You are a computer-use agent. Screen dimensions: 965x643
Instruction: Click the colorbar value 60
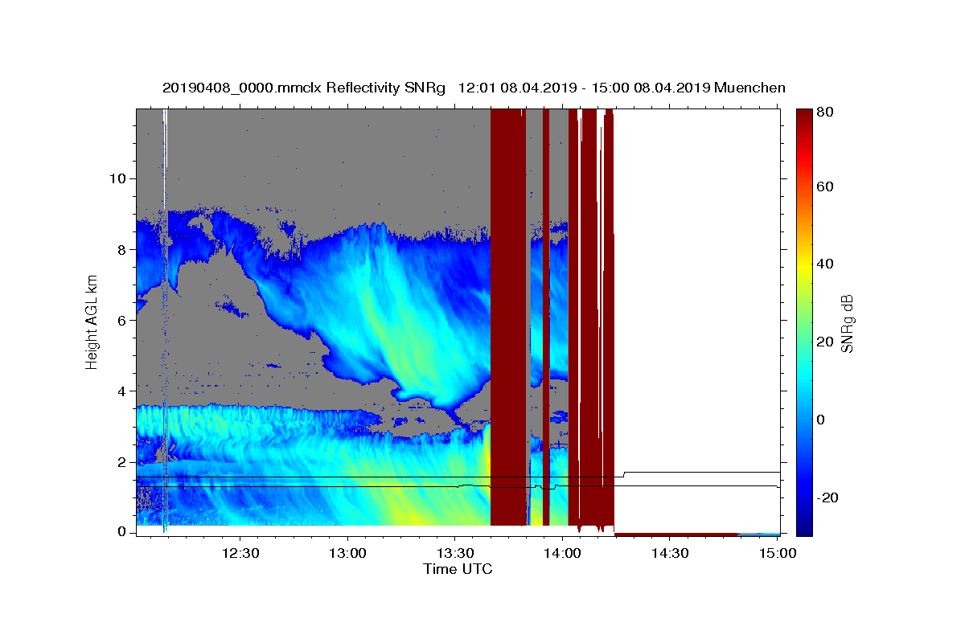[x=824, y=186]
